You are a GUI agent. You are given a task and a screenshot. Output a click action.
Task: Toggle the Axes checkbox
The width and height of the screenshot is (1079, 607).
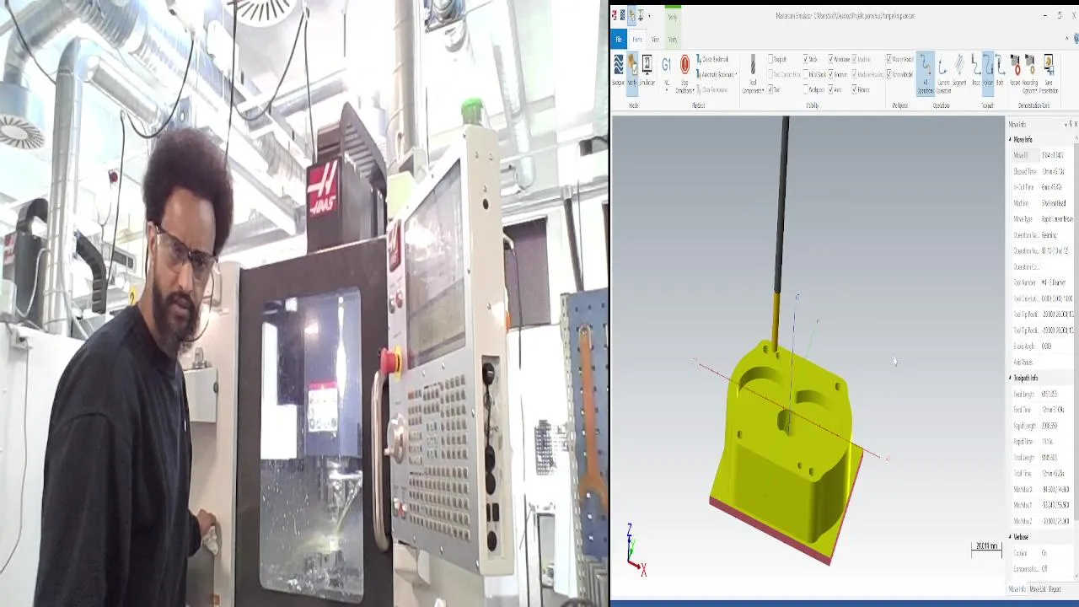coord(830,90)
